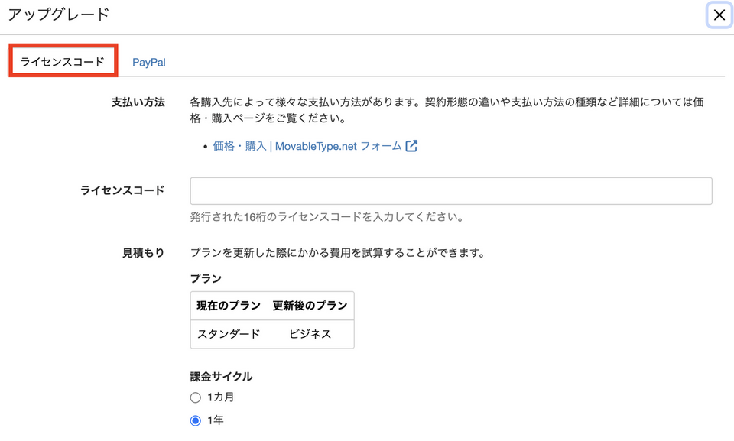Click the スタンダード plan cell
Image resolution: width=734 pixels, height=441 pixels.
point(229,334)
